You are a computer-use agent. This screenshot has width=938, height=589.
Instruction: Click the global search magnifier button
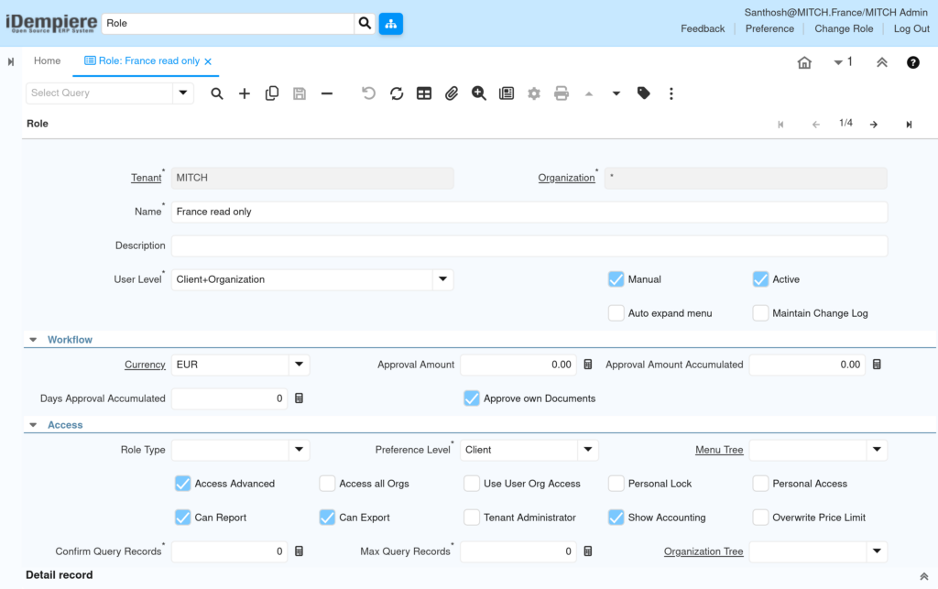coord(365,23)
